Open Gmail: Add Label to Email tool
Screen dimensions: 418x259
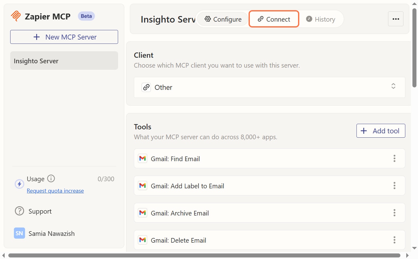pyautogui.click(x=270, y=186)
